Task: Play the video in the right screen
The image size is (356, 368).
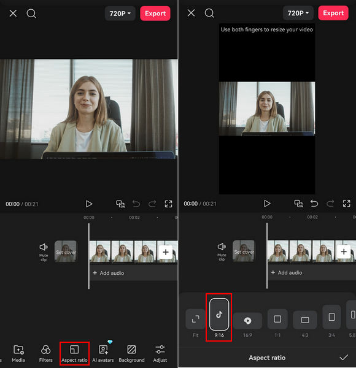Action: click(267, 203)
